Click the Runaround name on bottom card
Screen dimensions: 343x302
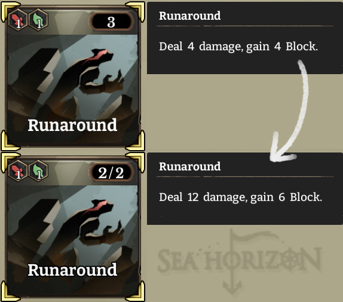pos(72,270)
